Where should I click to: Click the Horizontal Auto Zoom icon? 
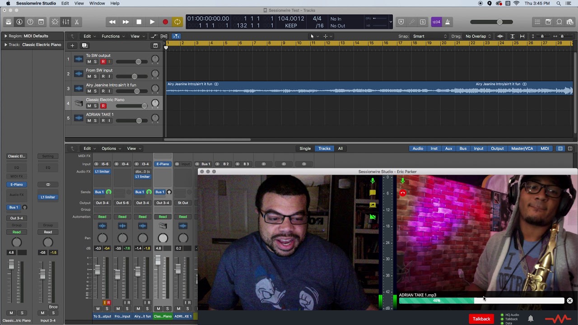(522, 36)
